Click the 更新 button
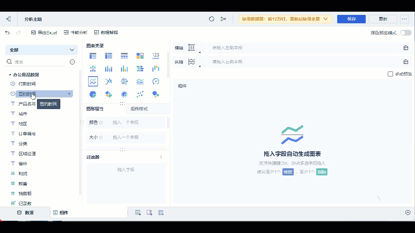The height and width of the screenshot is (233, 415). click(x=383, y=19)
